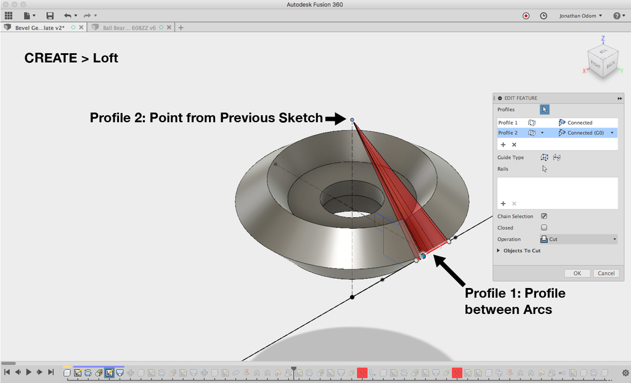Confirm the loft with OK
631x383 pixels.
(577, 273)
